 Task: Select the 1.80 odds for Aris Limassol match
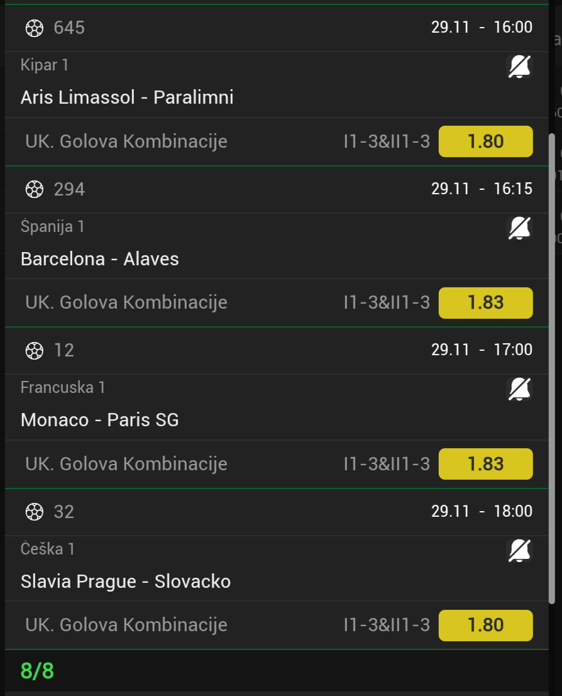(485, 141)
